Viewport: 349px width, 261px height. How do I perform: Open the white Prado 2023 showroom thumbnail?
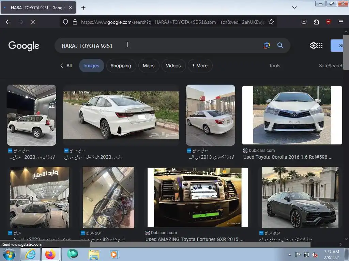click(32, 115)
